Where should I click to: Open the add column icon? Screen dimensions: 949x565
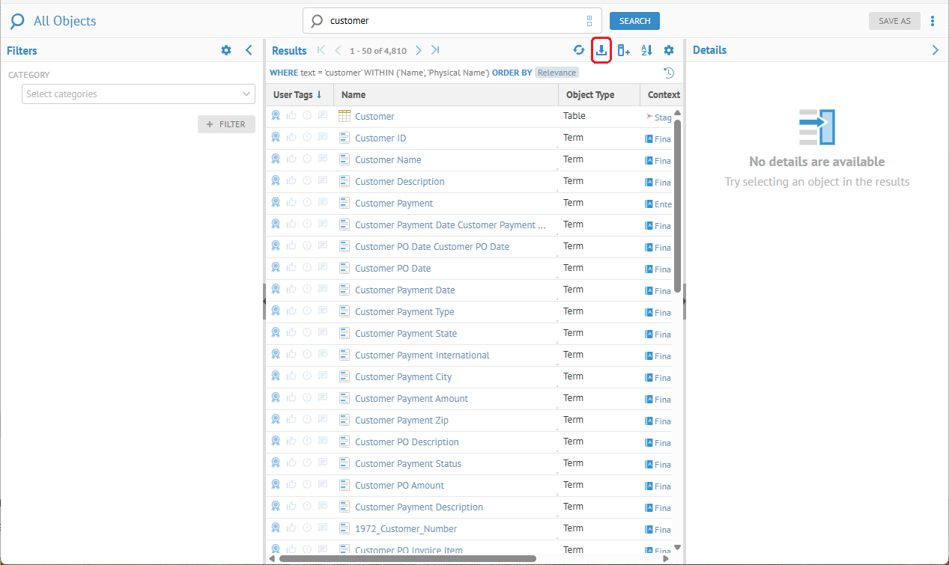coord(623,50)
